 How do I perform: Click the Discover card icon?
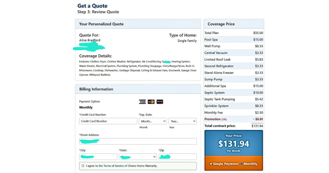[160, 102]
